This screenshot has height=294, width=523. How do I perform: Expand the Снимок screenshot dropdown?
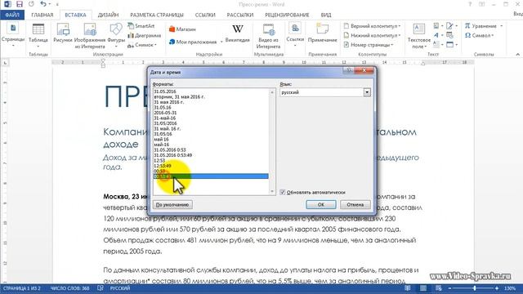coord(155,45)
